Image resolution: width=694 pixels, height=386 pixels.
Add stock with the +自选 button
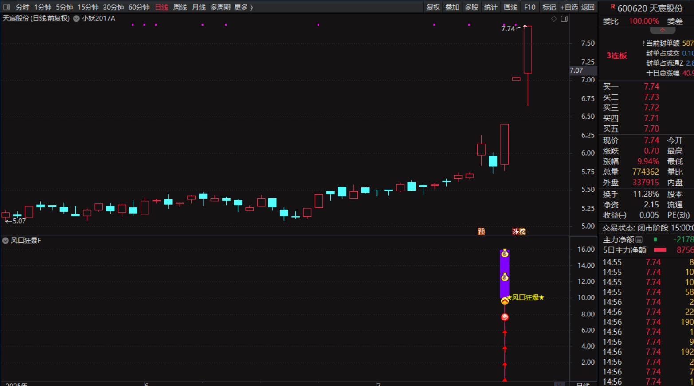[569, 7]
